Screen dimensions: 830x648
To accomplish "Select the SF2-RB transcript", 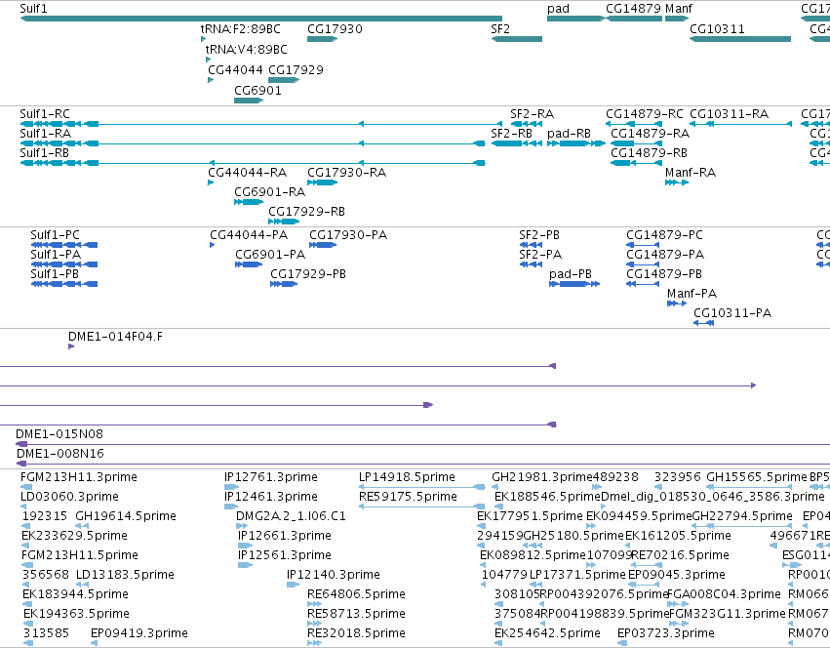I will (517, 143).
